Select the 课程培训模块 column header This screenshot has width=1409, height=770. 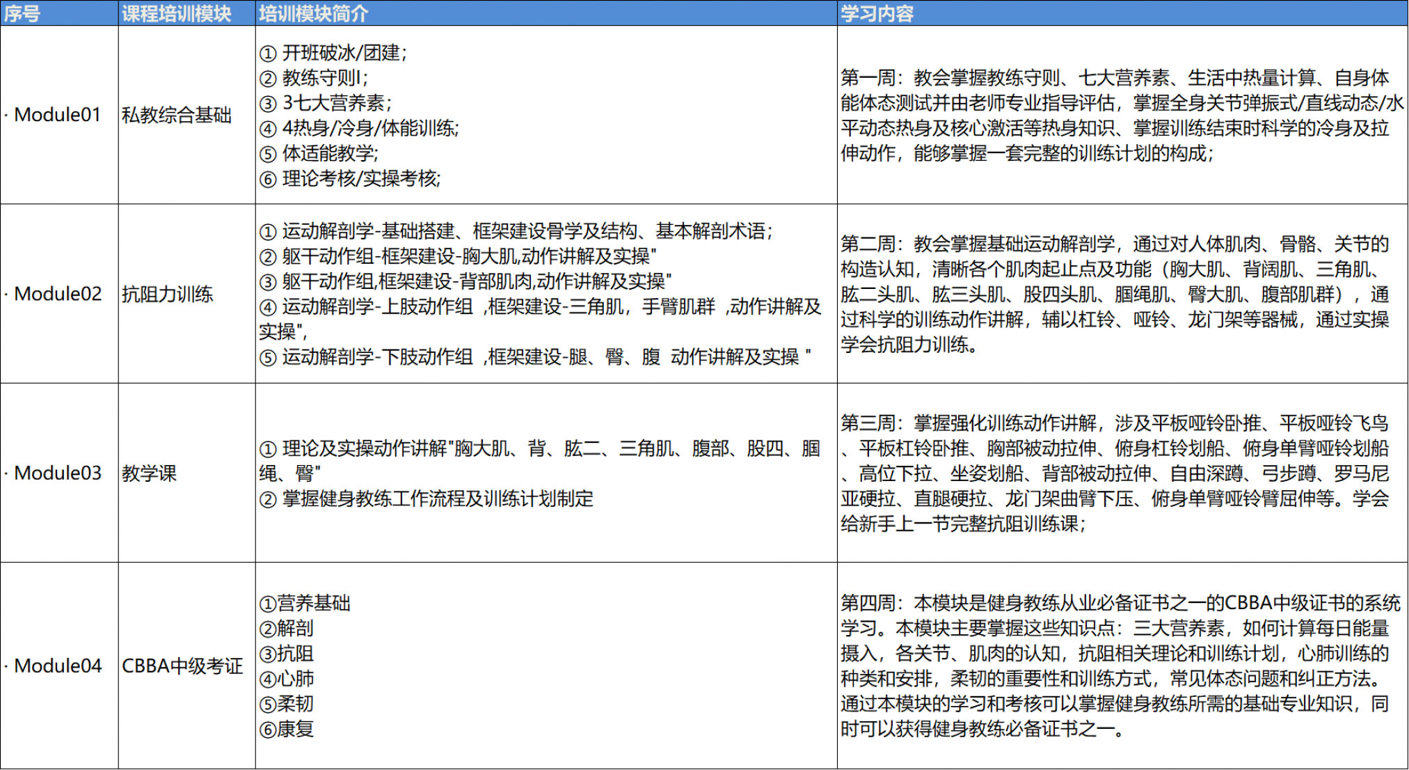point(186,13)
